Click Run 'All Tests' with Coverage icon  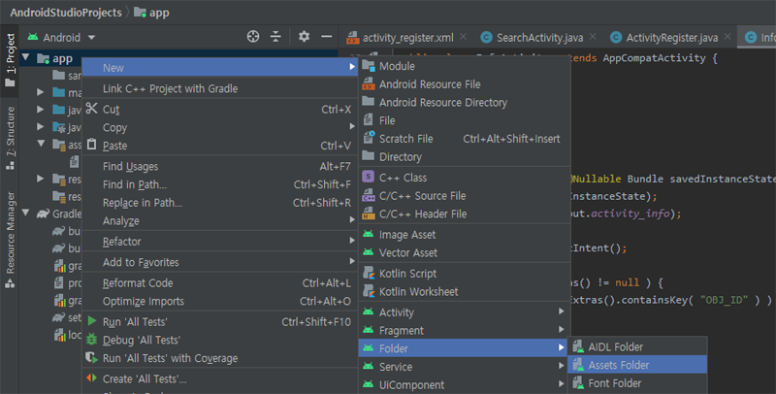[x=91, y=357]
